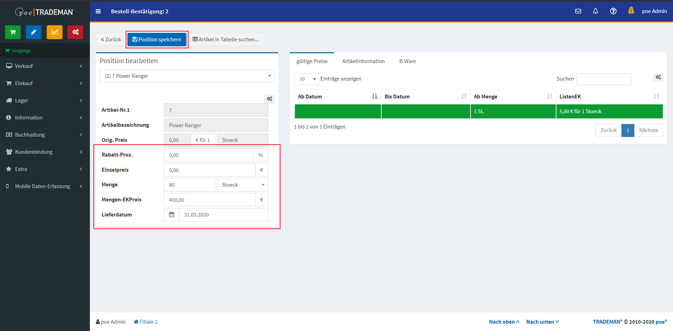This screenshot has width=673, height=331.
Task: Click the blue pencil edit quick button
Action: [33, 32]
